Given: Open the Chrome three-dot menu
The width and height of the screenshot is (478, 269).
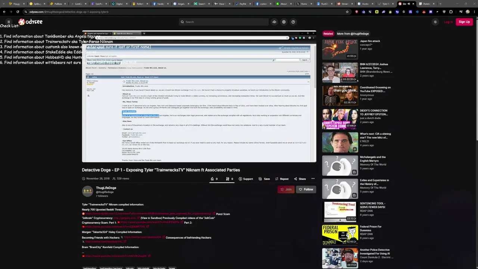Looking at the screenshot, I should point(474,12).
